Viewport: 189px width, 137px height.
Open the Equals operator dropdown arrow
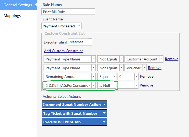pos(114,77)
